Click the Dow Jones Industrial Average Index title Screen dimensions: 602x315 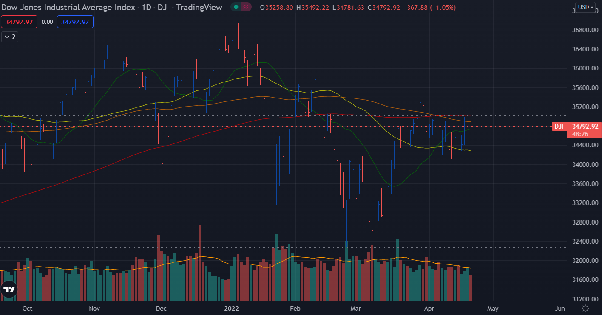tap(68, 7)
